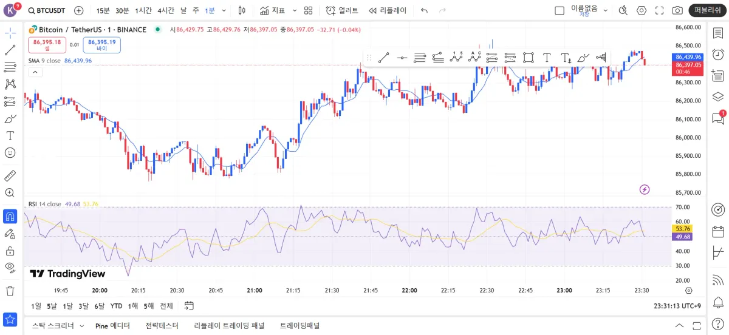This screenshot has height=335, width=729.
Task: Select the rectangle shape in floating toolbar
Action: pyautogui.click(x=529, y=58)
